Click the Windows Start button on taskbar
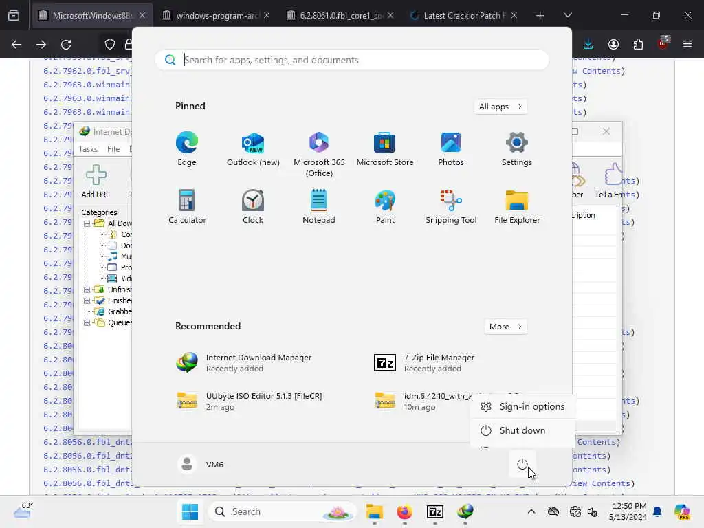 coord(190,511)
